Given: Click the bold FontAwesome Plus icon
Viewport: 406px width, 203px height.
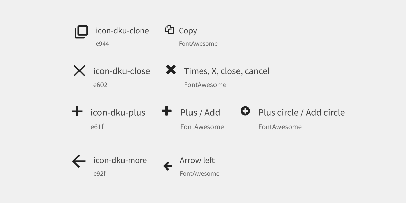Looking at the screenshot, I should pos(167,111).
